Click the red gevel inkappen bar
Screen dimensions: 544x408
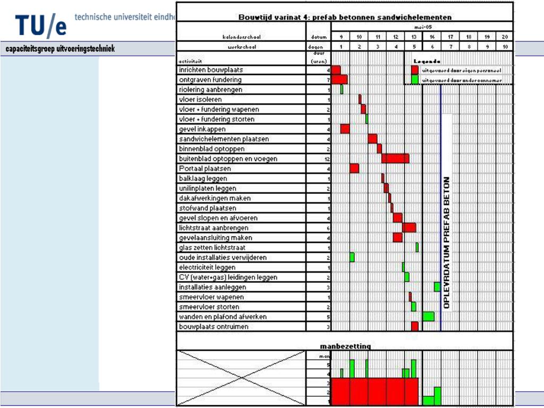pos(345,129)
